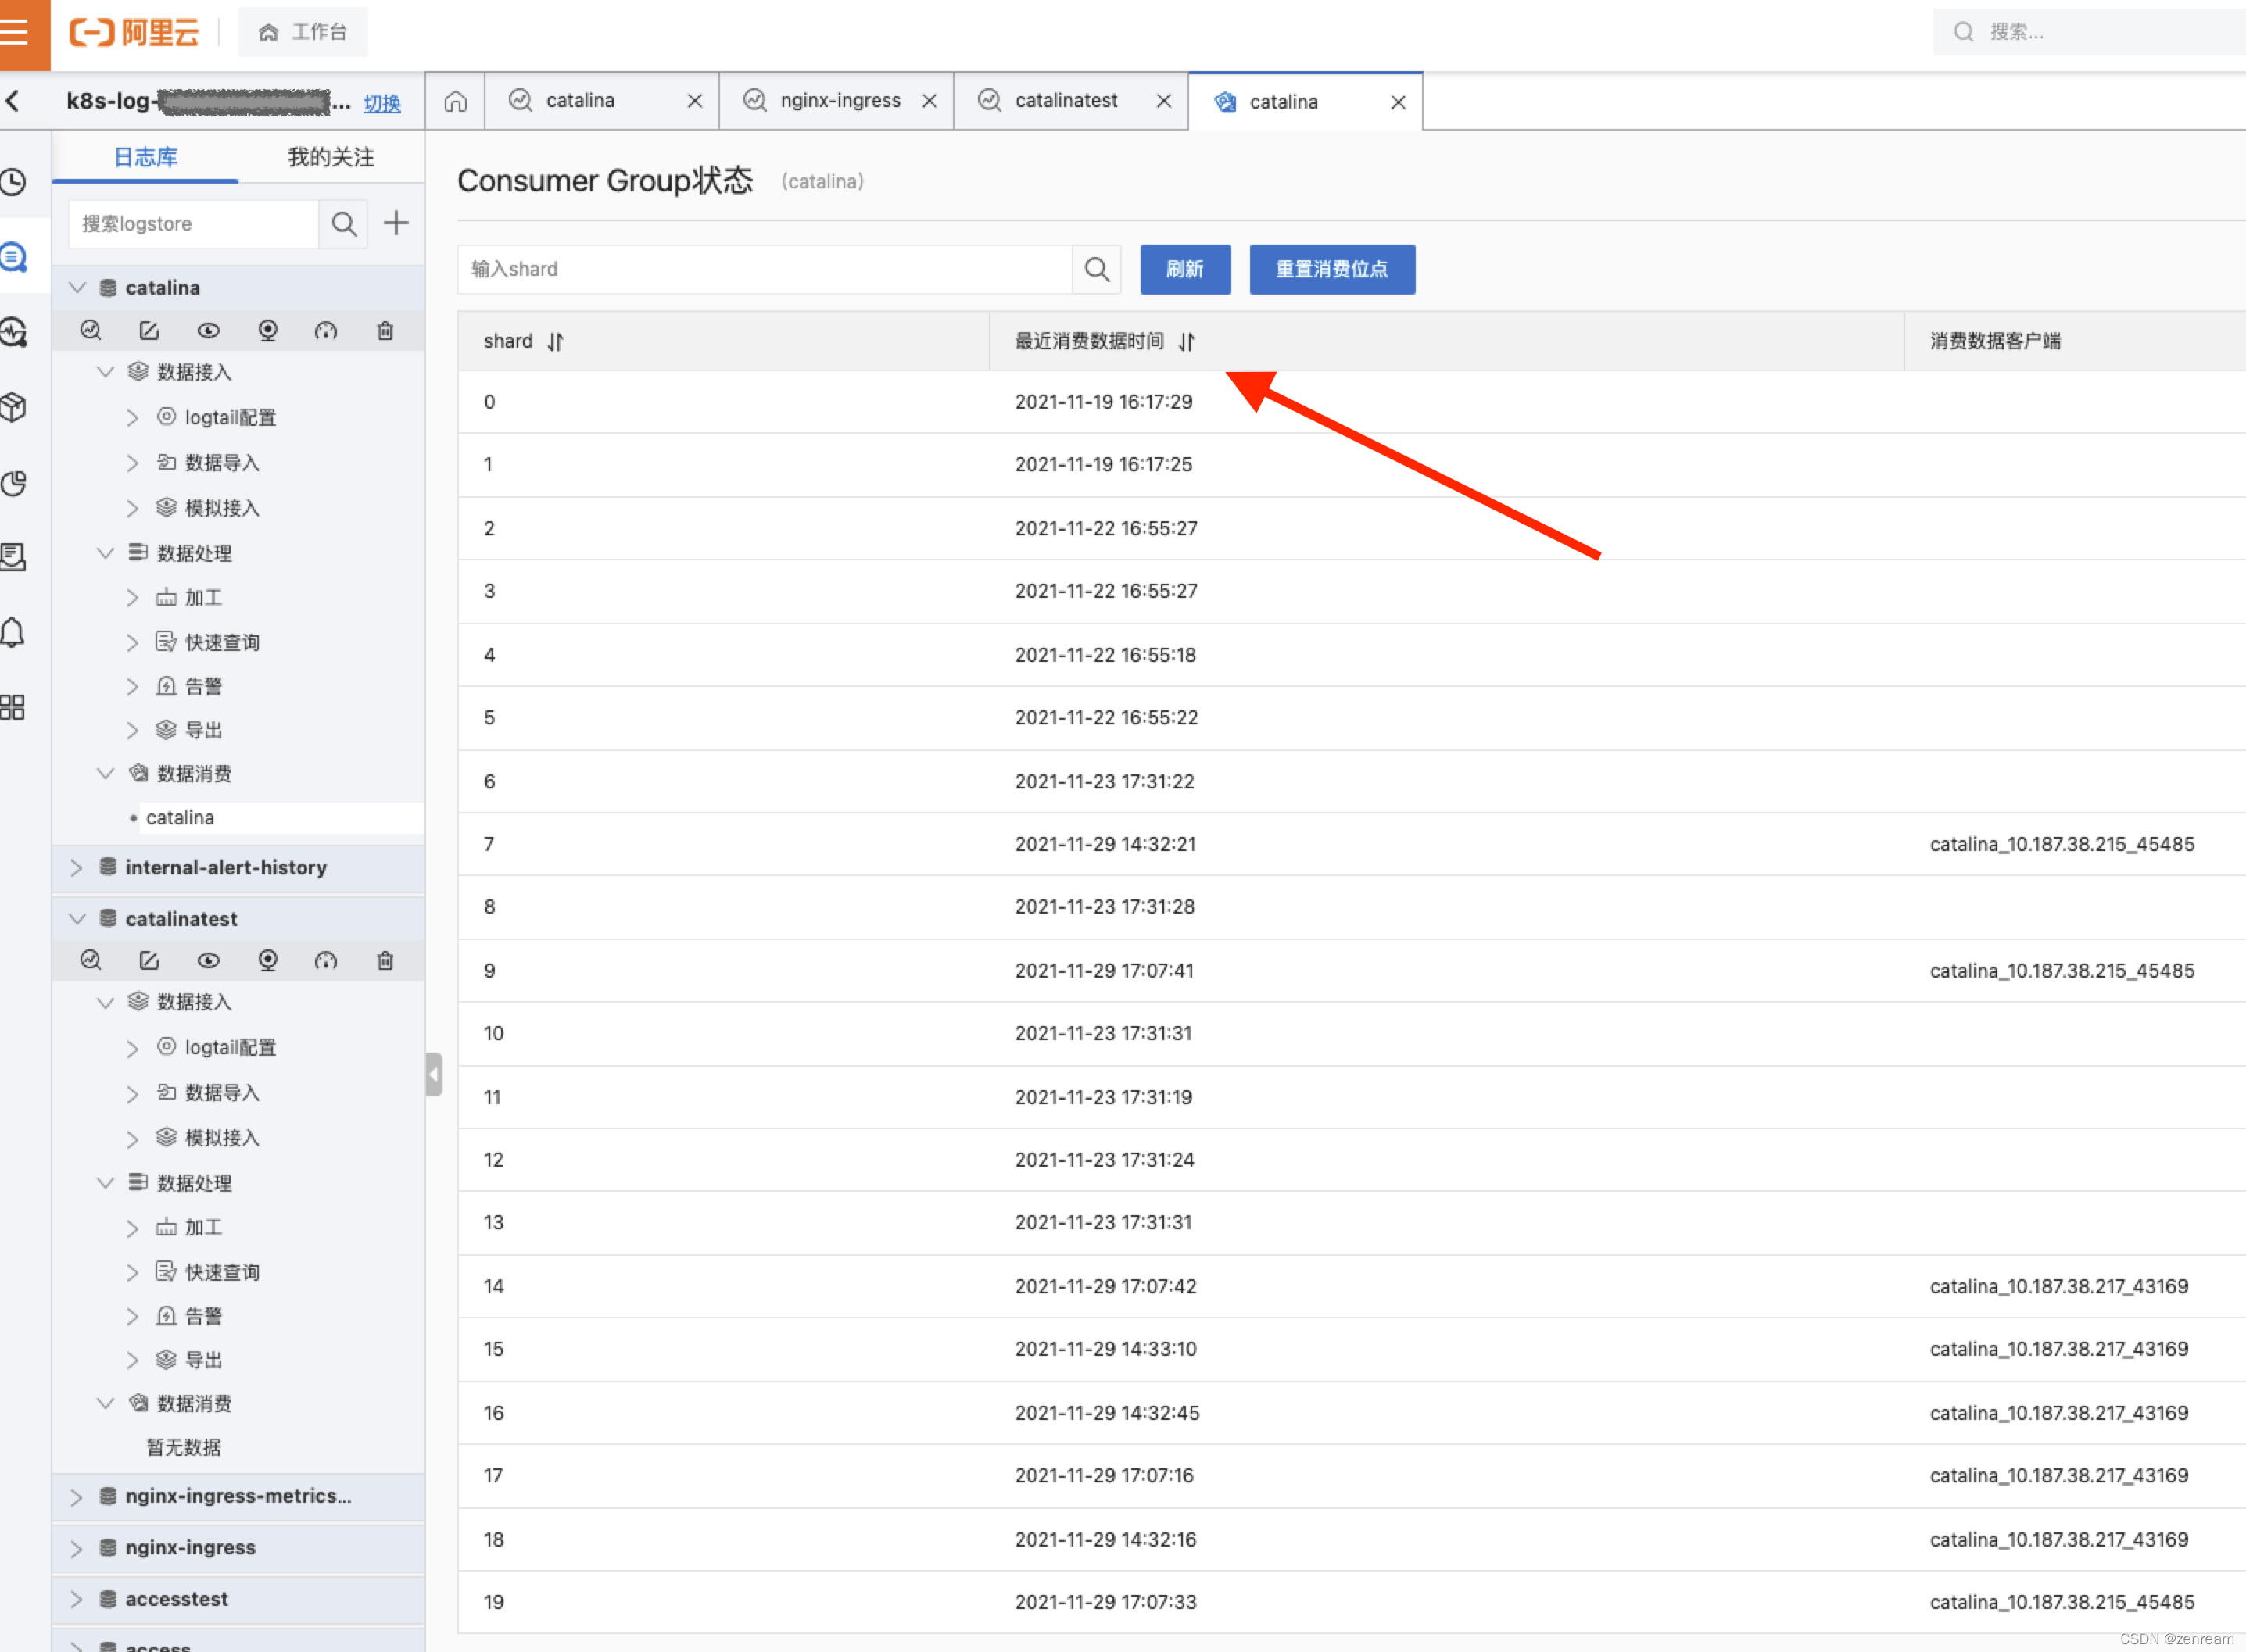Click the home icon tab
Image resolution: width=2246 pixels, height=1652 pixels.
(x=455, y=101)
